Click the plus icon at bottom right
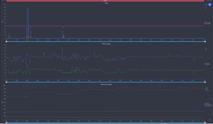 210,120
